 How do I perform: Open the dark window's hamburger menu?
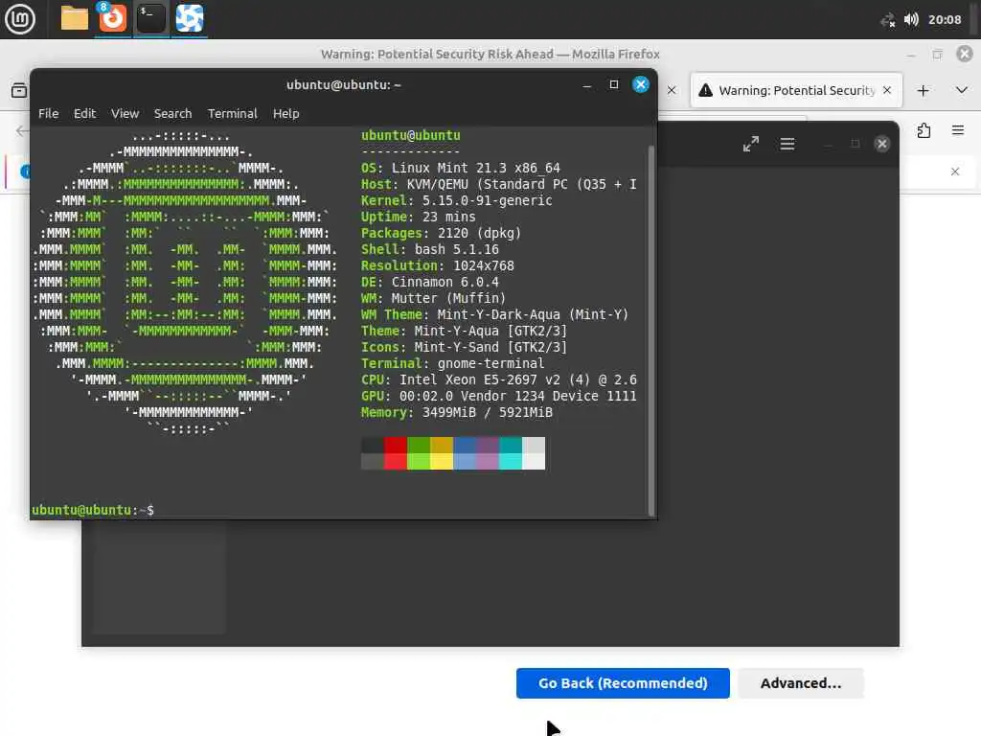[x=787, y=144]
